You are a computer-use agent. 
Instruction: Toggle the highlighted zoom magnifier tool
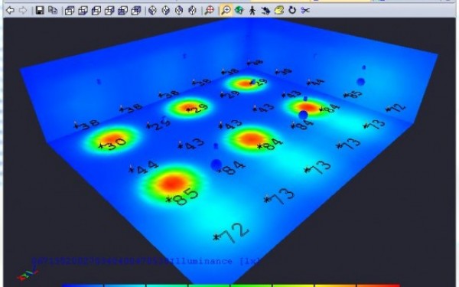[226, 11]
